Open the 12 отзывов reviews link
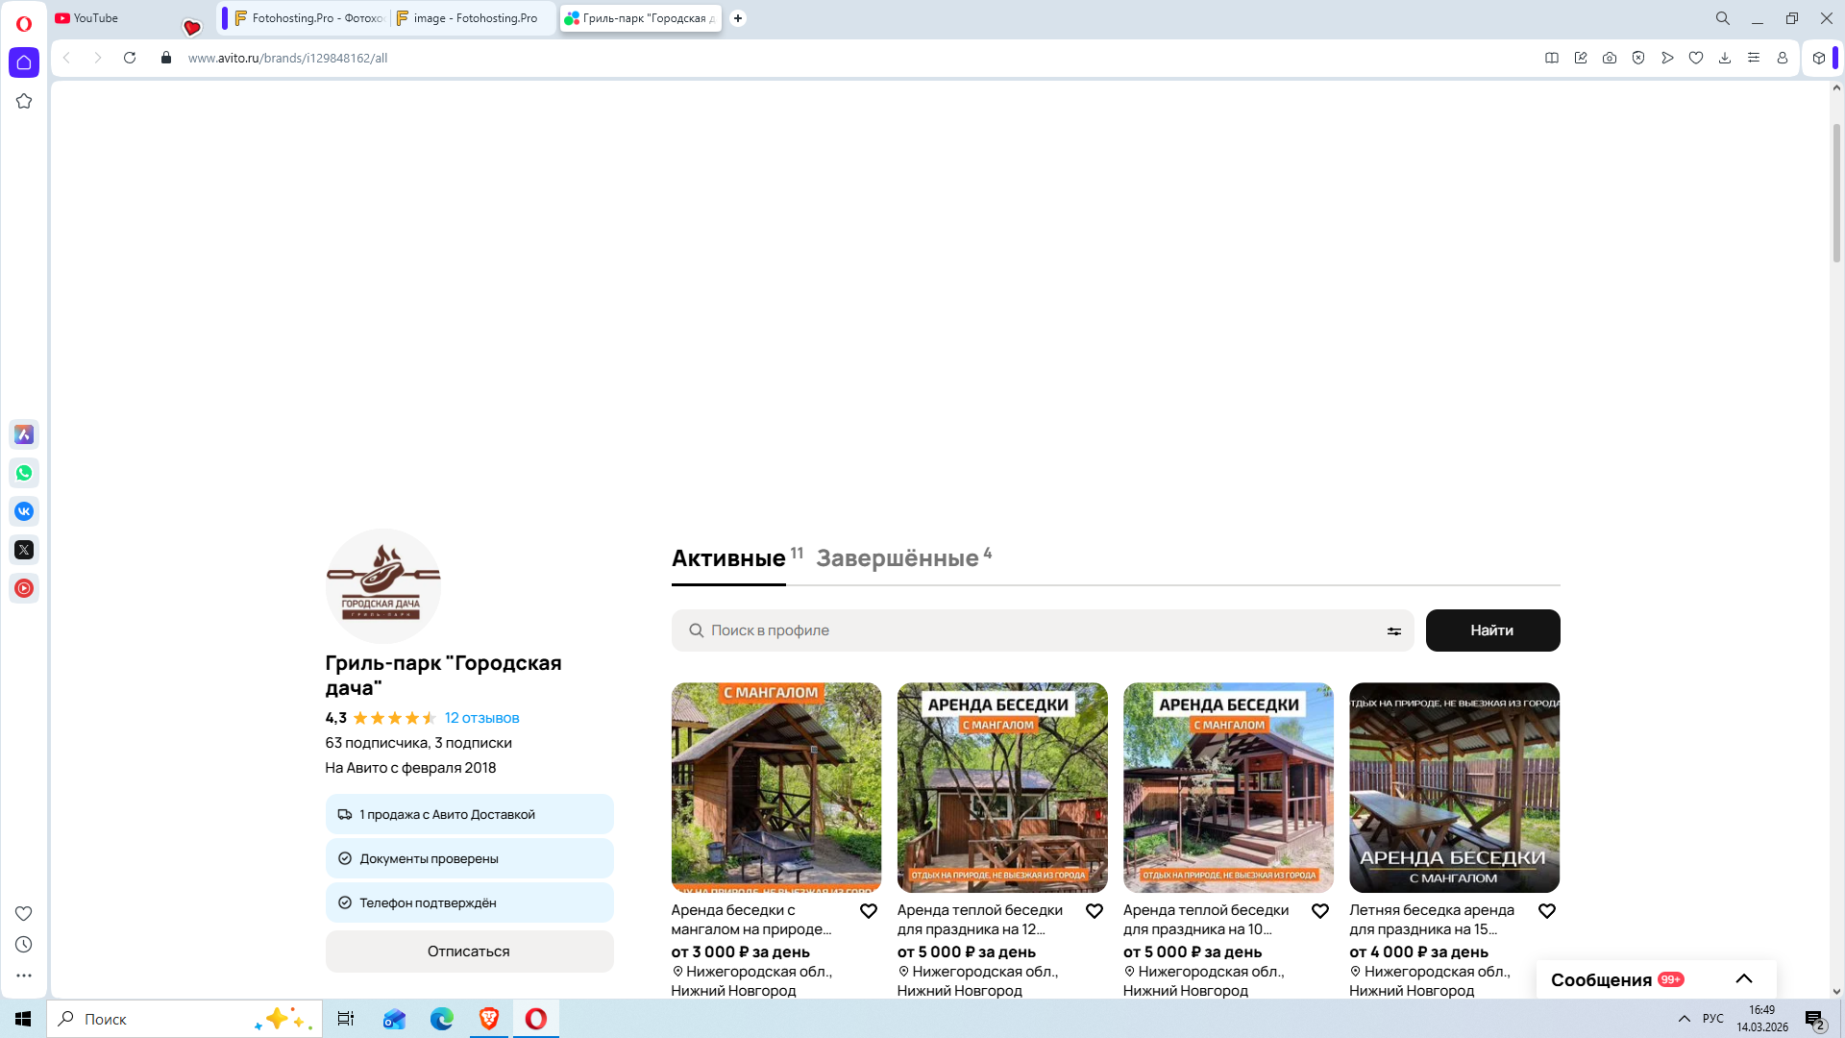 (x=481, y=718)
